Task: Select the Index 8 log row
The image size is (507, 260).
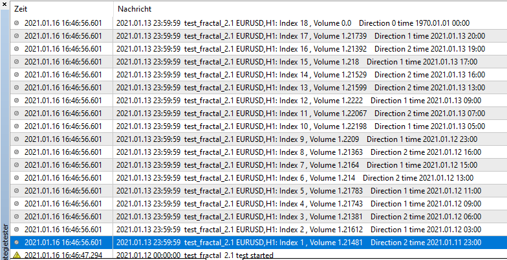Action: 259,152
